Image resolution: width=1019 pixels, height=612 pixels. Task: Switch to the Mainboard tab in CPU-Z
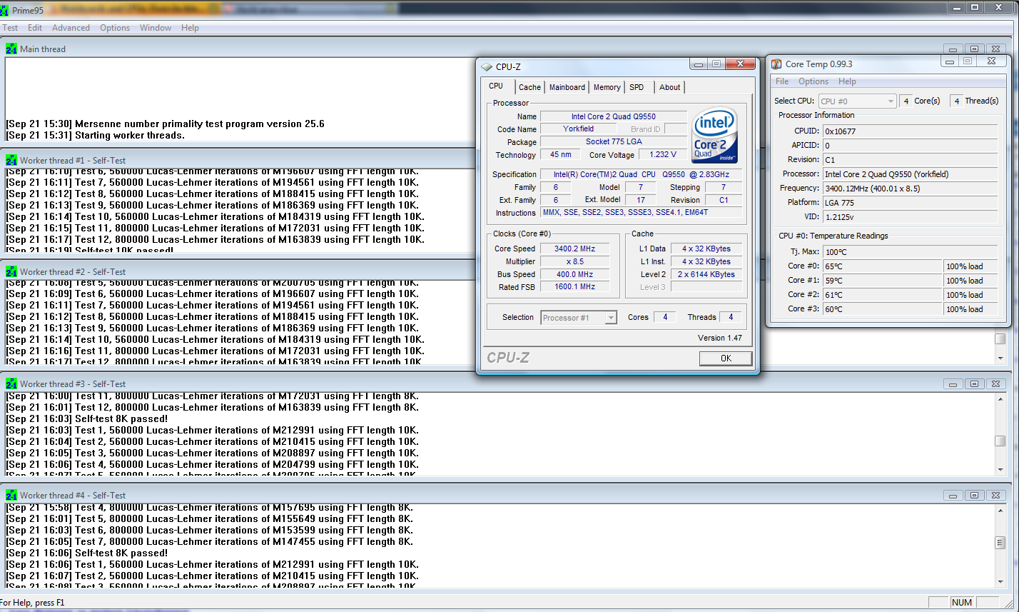pyautogui.click(x=567, y=87)
